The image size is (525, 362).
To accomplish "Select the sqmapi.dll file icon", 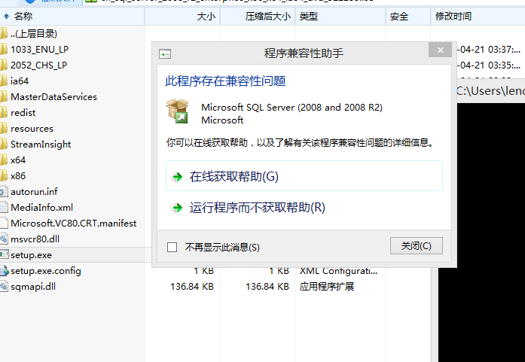I will coord(4,287).
